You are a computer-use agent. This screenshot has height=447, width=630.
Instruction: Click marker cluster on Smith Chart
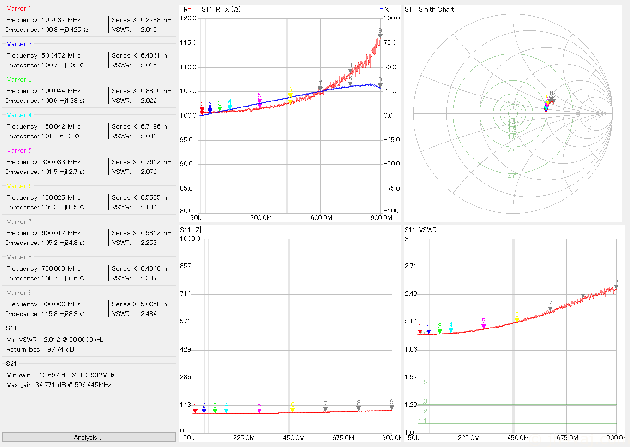[x=549, y=101]
